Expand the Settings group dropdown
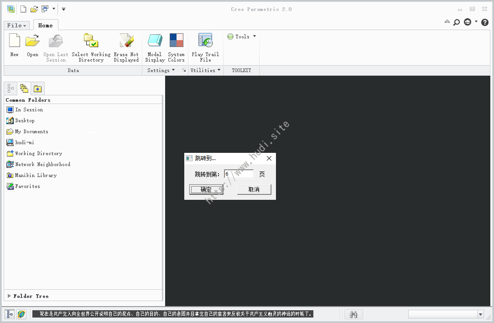494x323 pixels. [x=161, y=70]
